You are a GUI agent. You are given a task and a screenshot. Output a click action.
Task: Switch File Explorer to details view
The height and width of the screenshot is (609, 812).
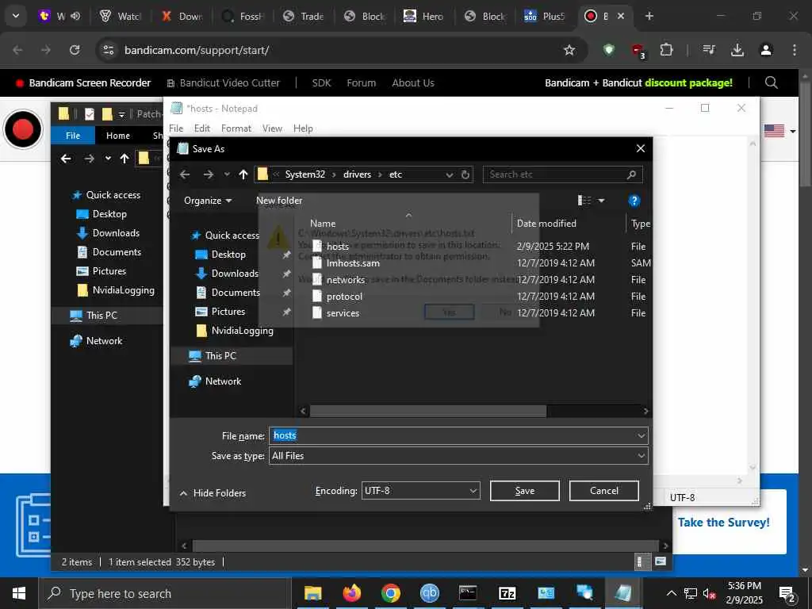[641, 561]
